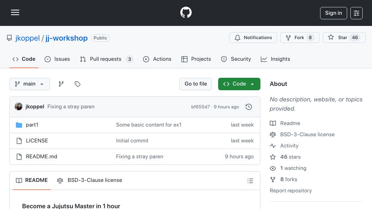Click the eye icon beside 1 watching

point(273,168)
